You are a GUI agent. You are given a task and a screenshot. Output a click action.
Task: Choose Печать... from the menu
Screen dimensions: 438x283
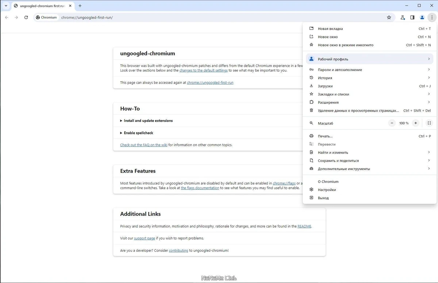[369, 136]
